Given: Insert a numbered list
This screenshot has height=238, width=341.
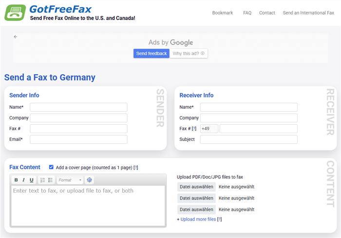Looking at the screenshot, I should pos(42,180).
